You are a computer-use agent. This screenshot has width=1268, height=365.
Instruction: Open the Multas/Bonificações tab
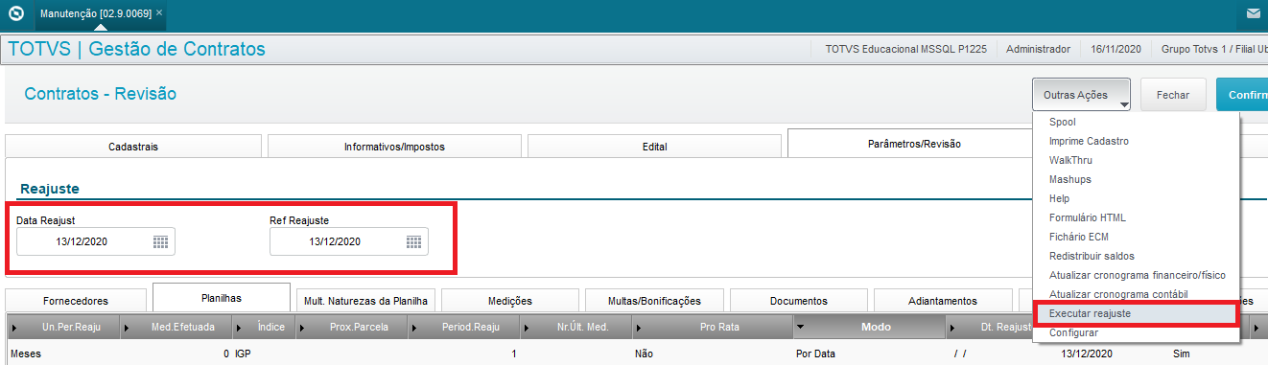(x=655, y=301)
